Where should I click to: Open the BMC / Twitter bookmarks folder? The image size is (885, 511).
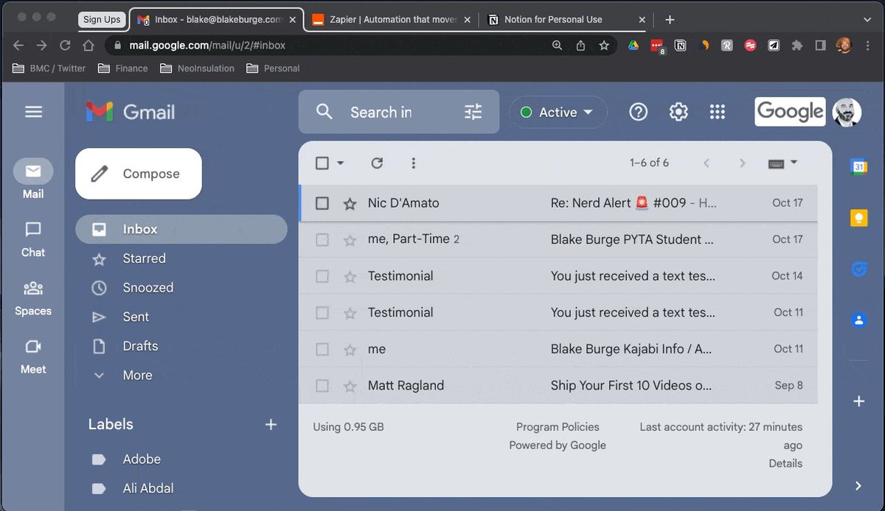pyautogui.click(x=49, y=68)
